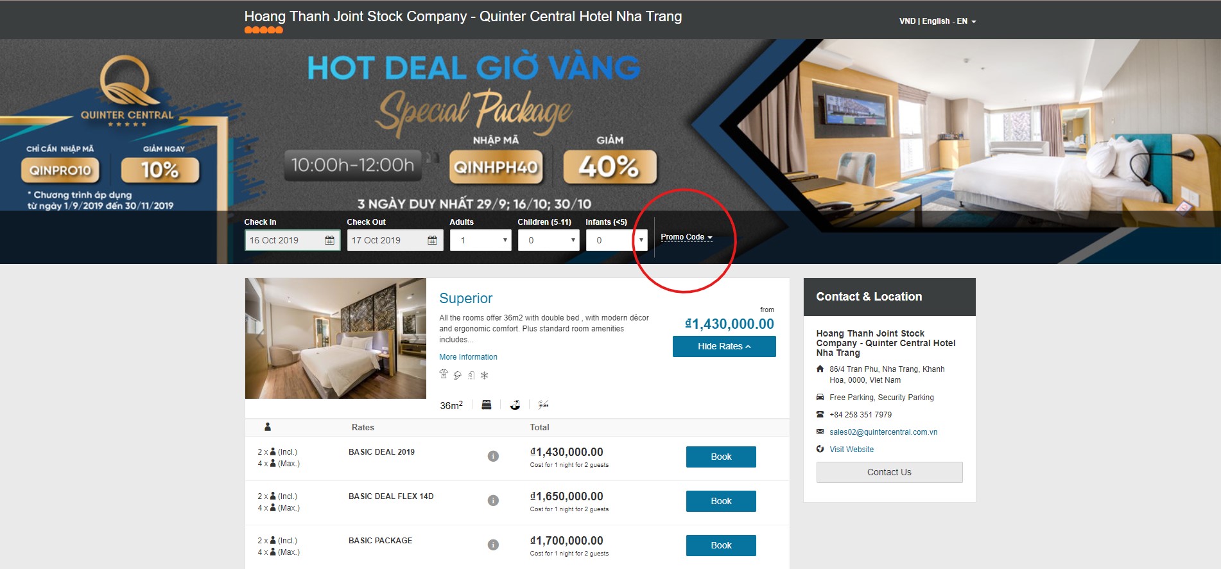The image size is (1221, 569).
Task: Open the Adults count dropdown
Action: (481, 240)
